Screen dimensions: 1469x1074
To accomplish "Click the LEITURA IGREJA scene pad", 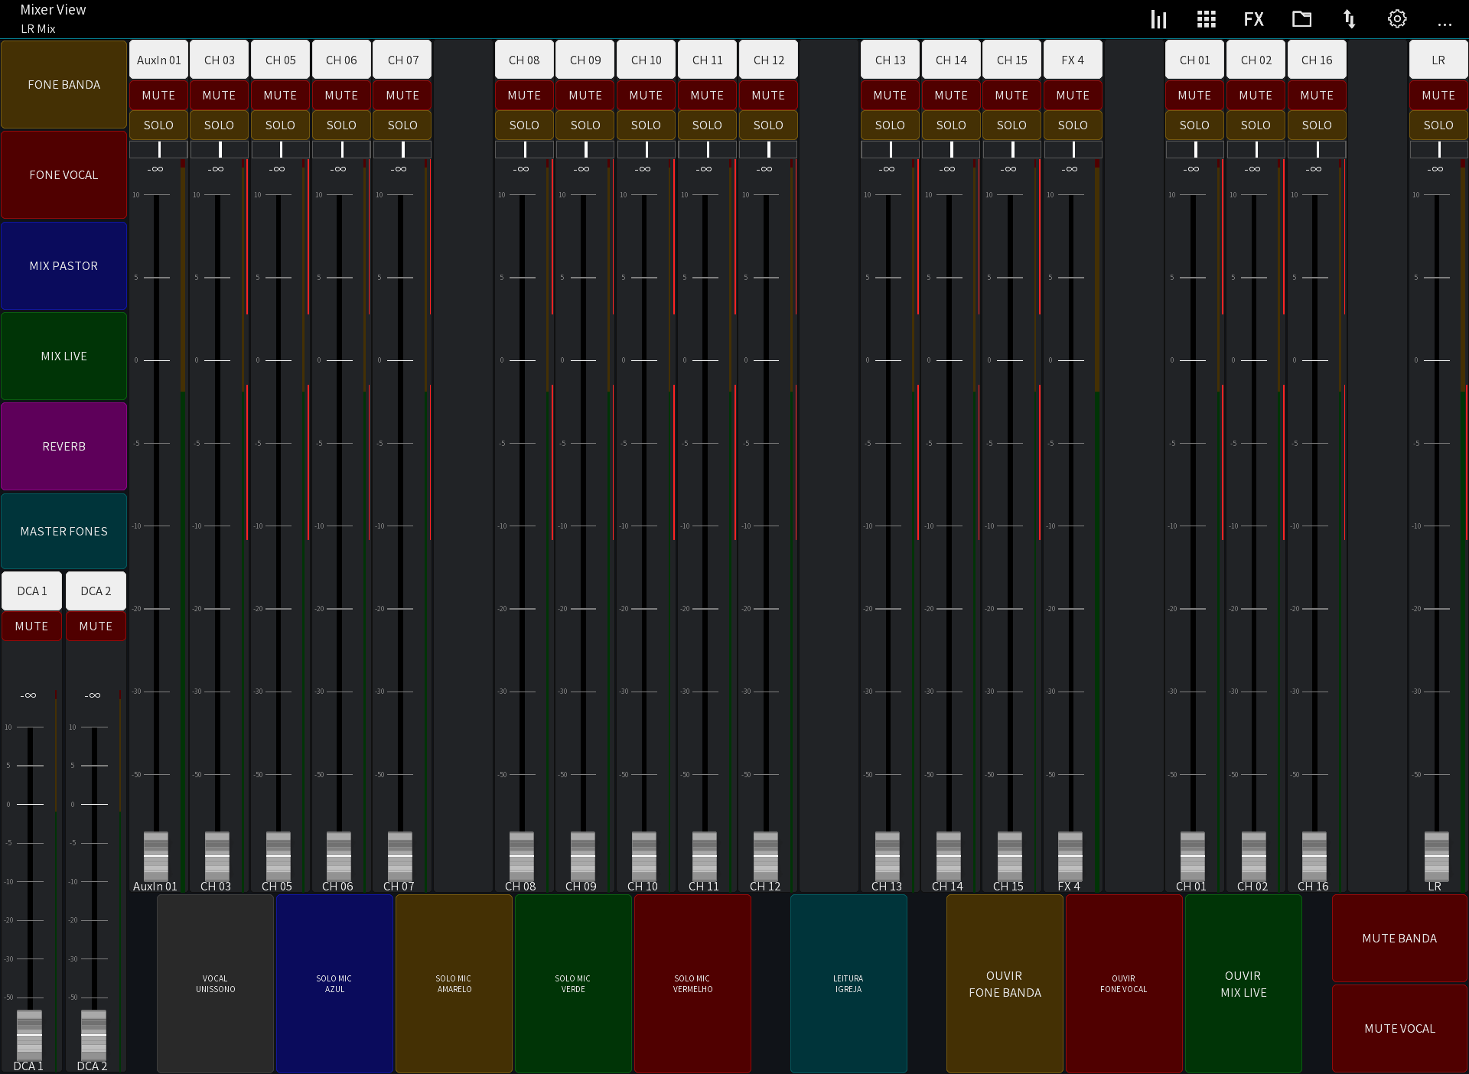I will tap(849, 984).
